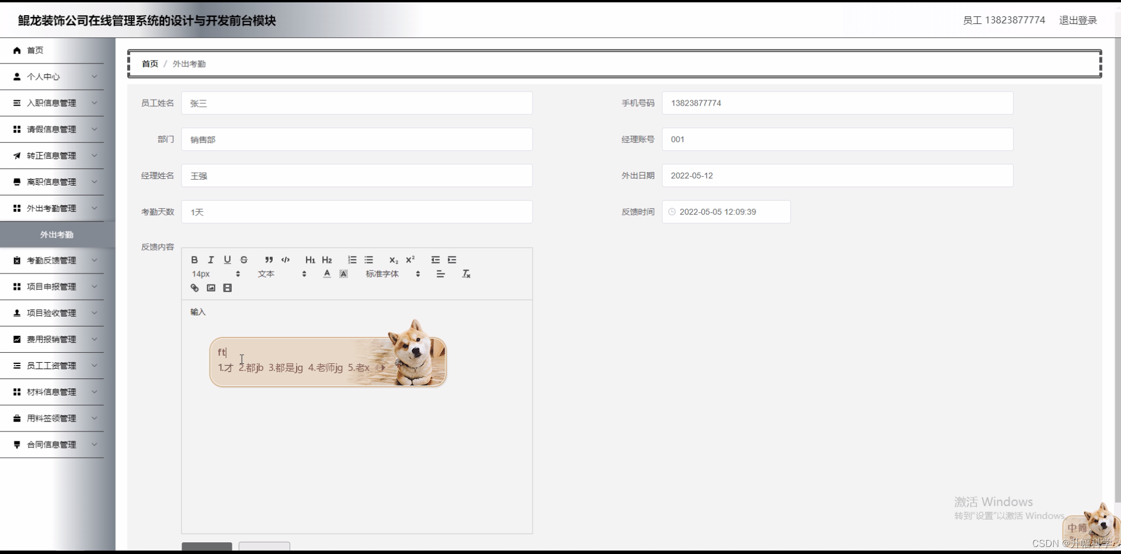This screenshot has height=554, width=1121.
Task: Insert a blockquote in feedback content
Action: [269, 260]
